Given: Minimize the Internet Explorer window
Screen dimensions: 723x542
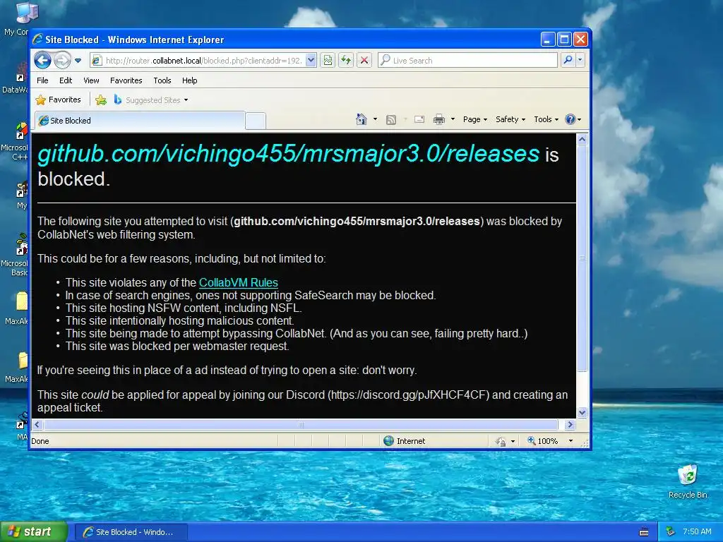Looking at the screenshot, I should coord(547,40).
